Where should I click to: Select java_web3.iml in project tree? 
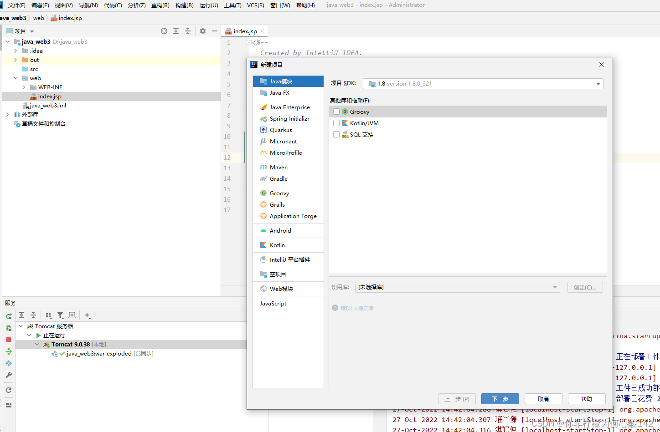click(48, 105)
